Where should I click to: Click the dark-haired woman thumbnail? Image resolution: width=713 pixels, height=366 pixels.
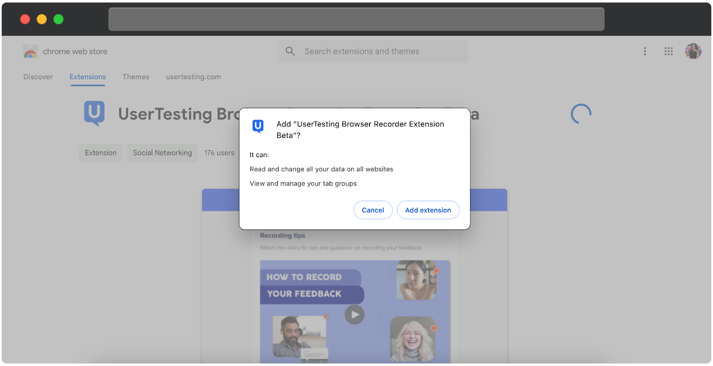click(x=416, y=280)
